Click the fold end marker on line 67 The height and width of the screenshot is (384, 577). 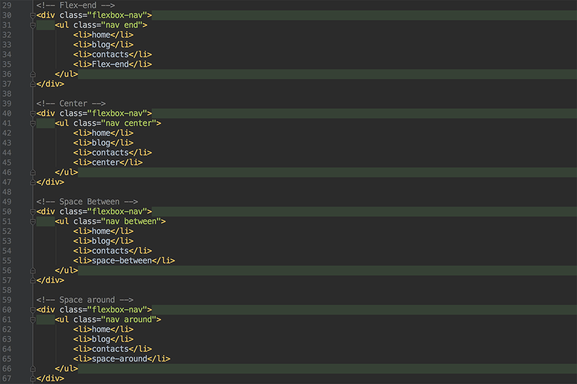(x=33, y=379)
